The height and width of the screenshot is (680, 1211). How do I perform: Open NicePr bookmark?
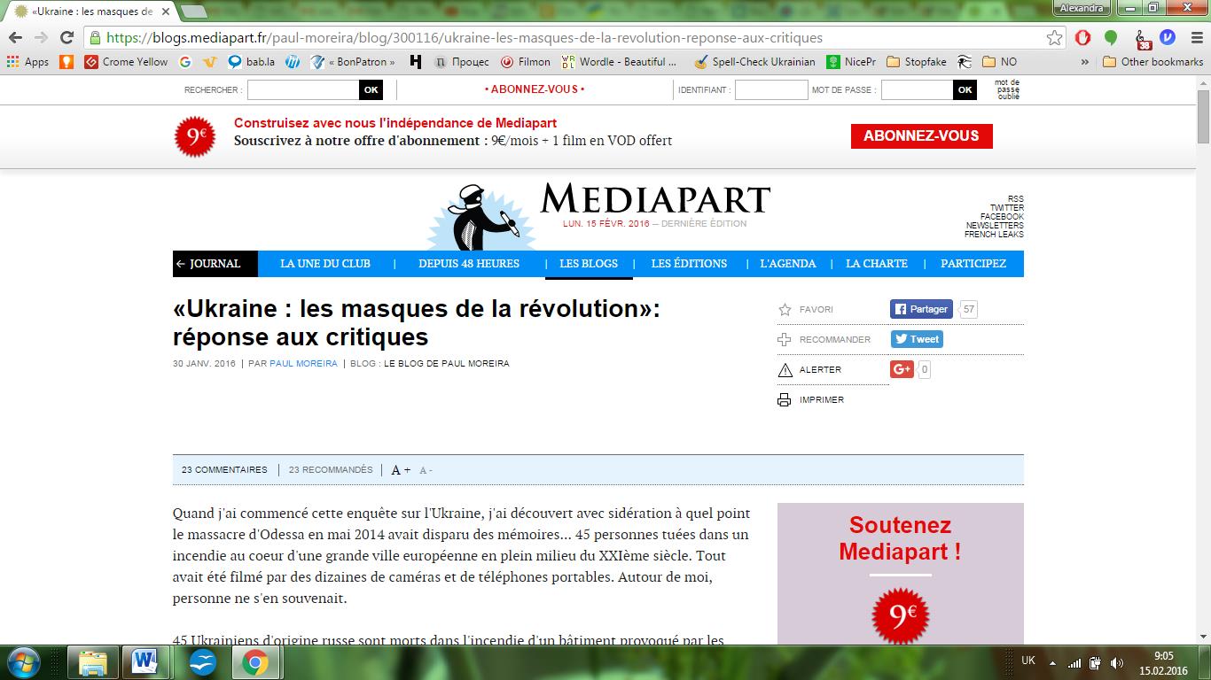[851, 62]
